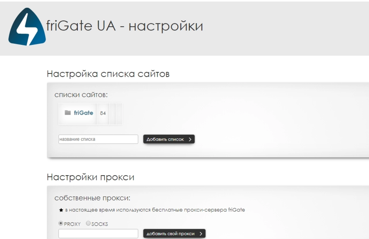369x239 pixels.
Task: Select the PROXY radio button
Action: pos(61,223)
